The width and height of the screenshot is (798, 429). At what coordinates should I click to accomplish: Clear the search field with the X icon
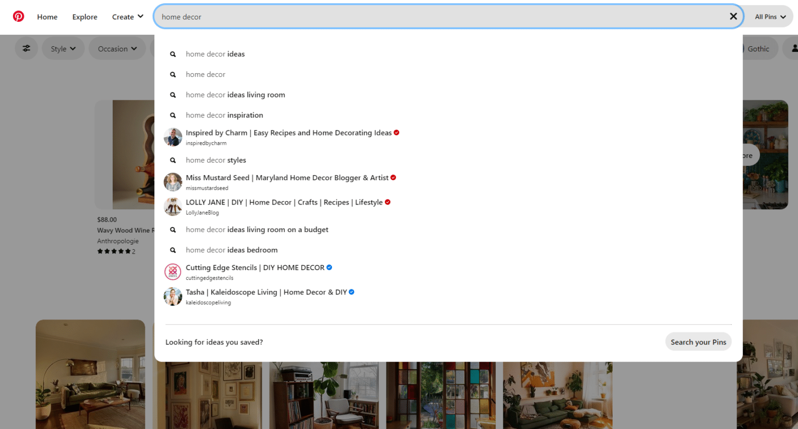733,16
